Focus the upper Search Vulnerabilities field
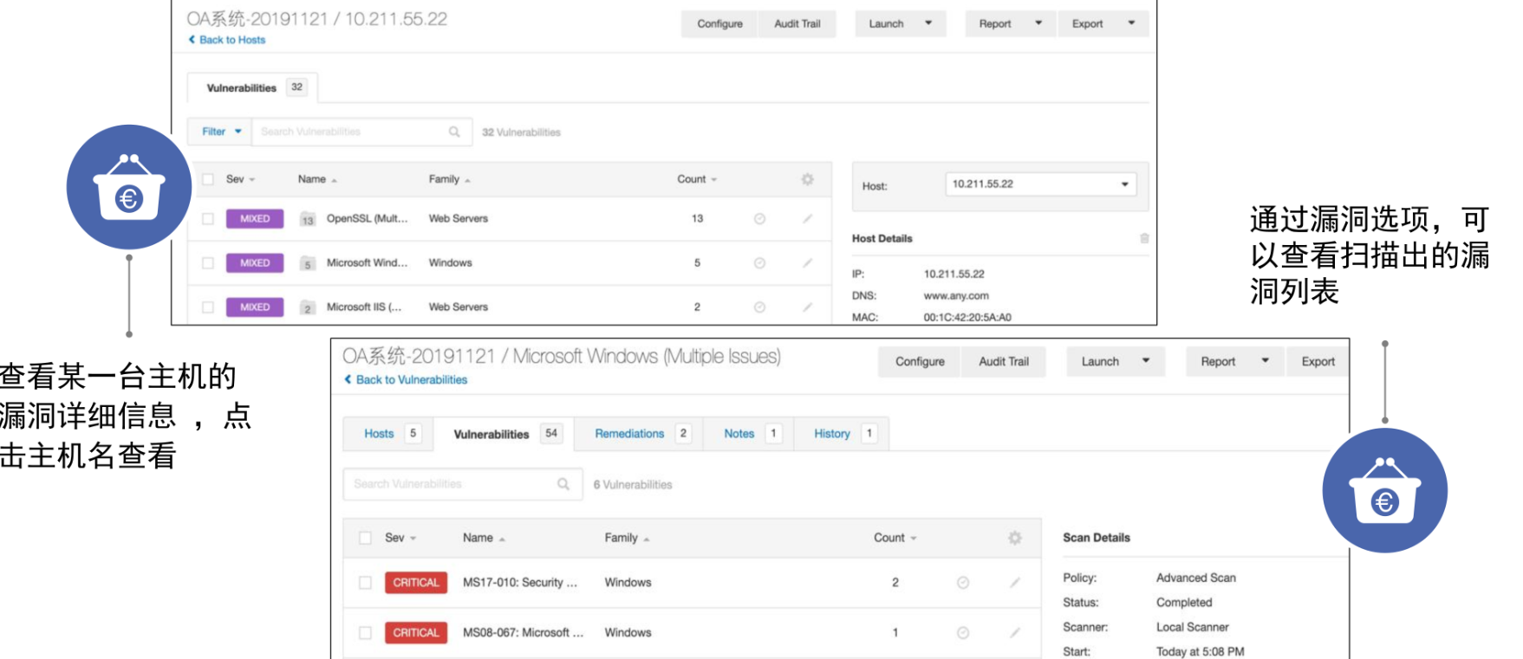Viewport: 1523px width, 659px height. [x=351, y=132]
